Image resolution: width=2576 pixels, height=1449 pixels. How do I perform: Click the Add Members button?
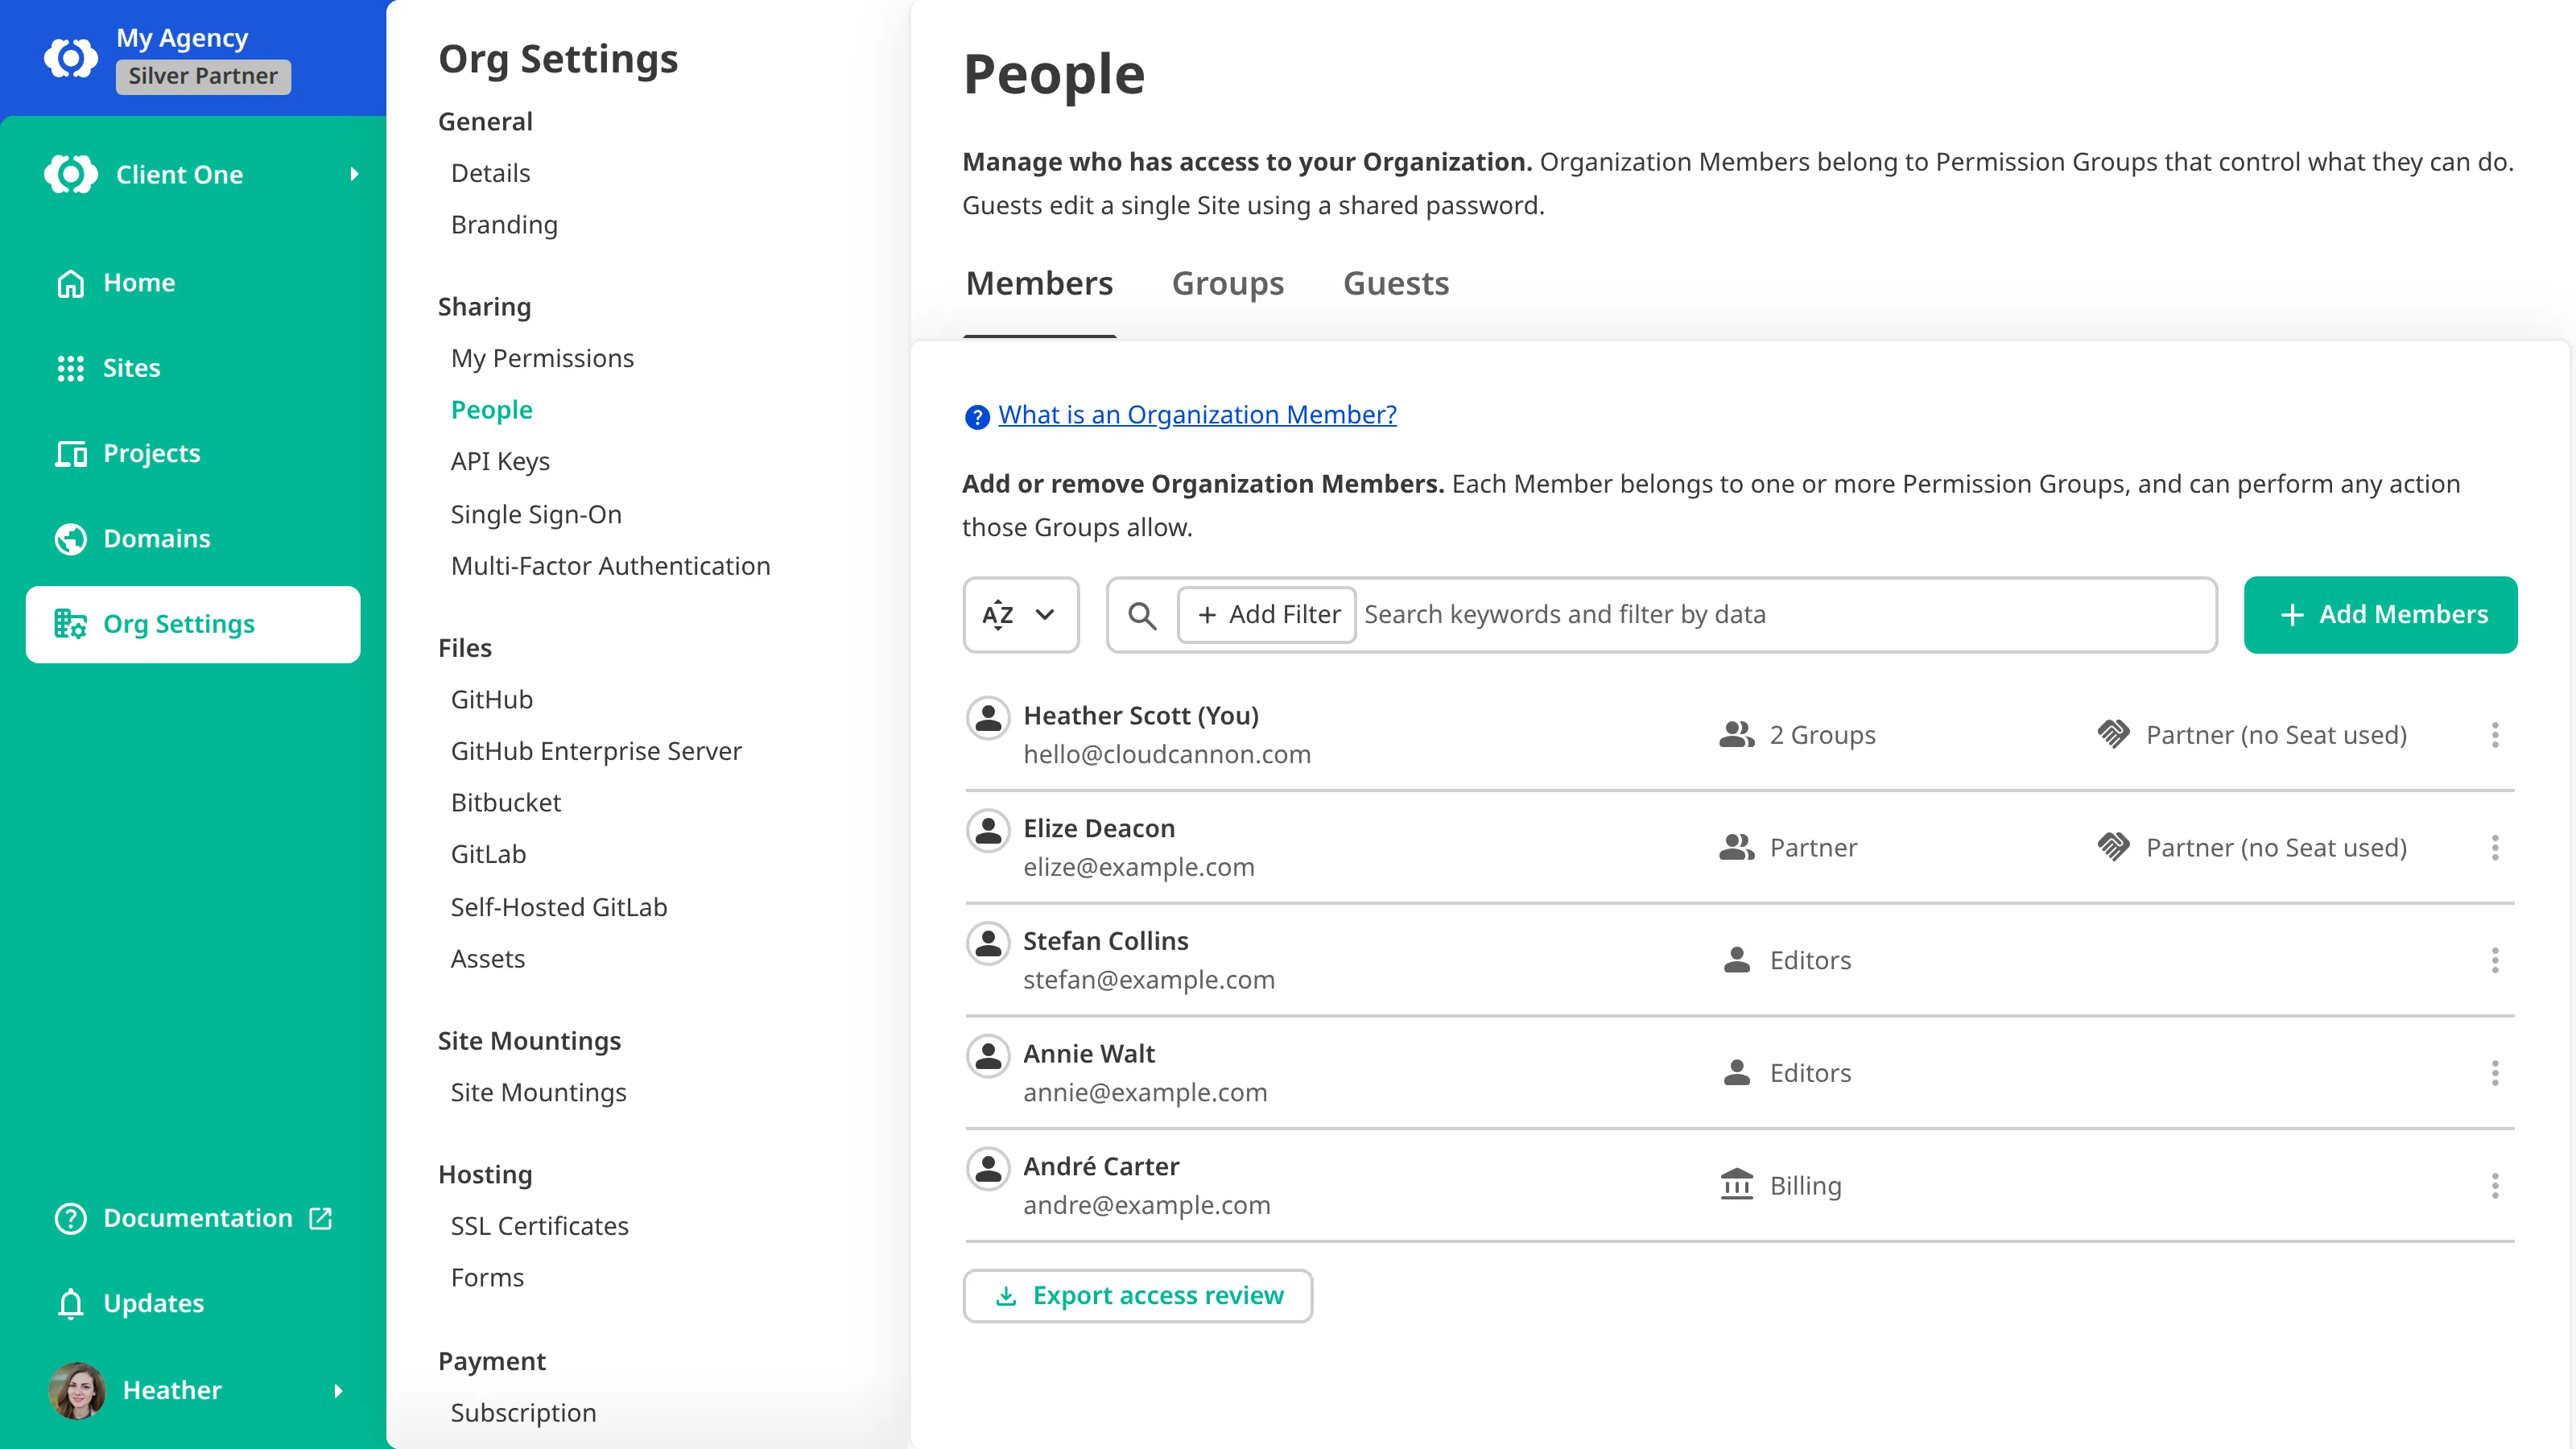tap(2380, 615)
